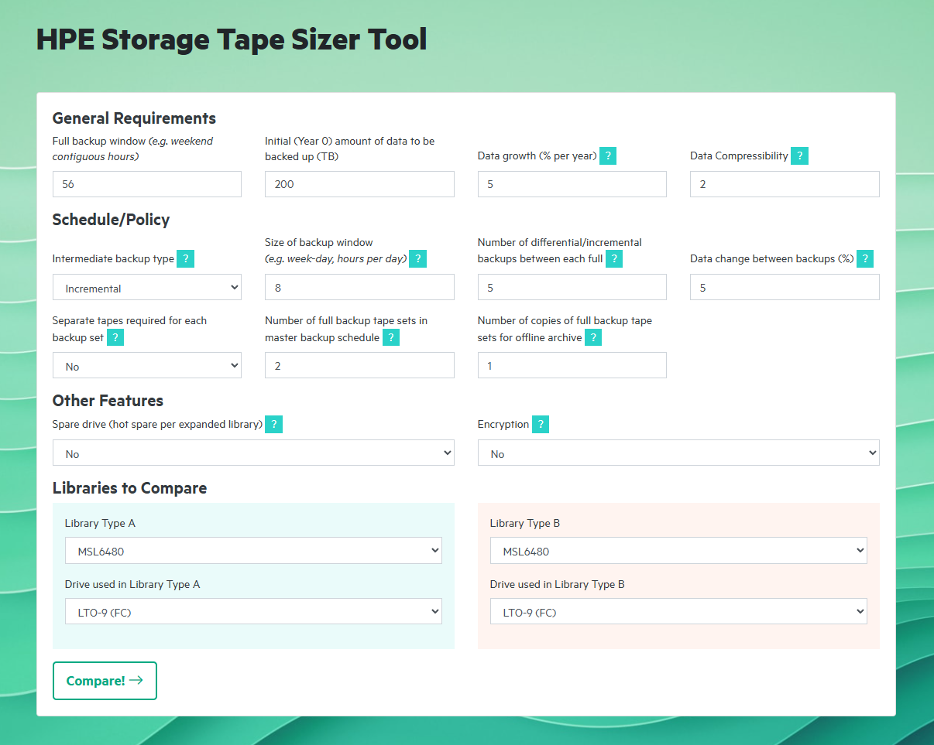Click the initial data amount input field

(359, 184)
